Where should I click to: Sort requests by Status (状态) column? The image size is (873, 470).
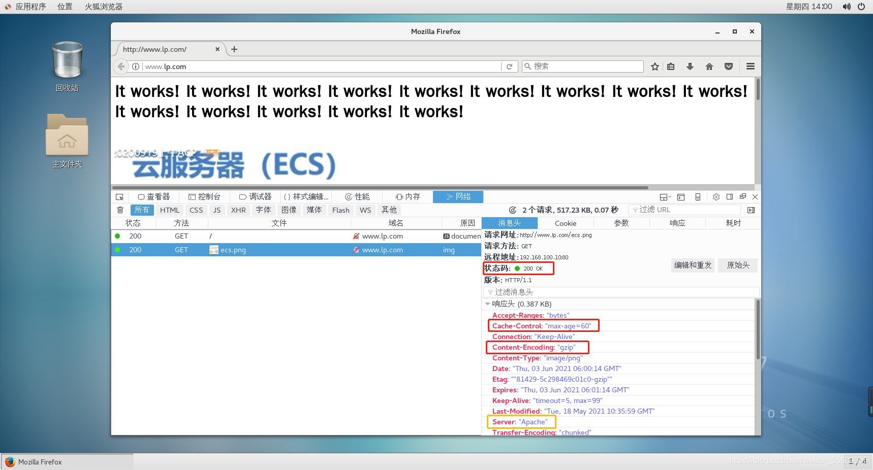tap(133, 223)
